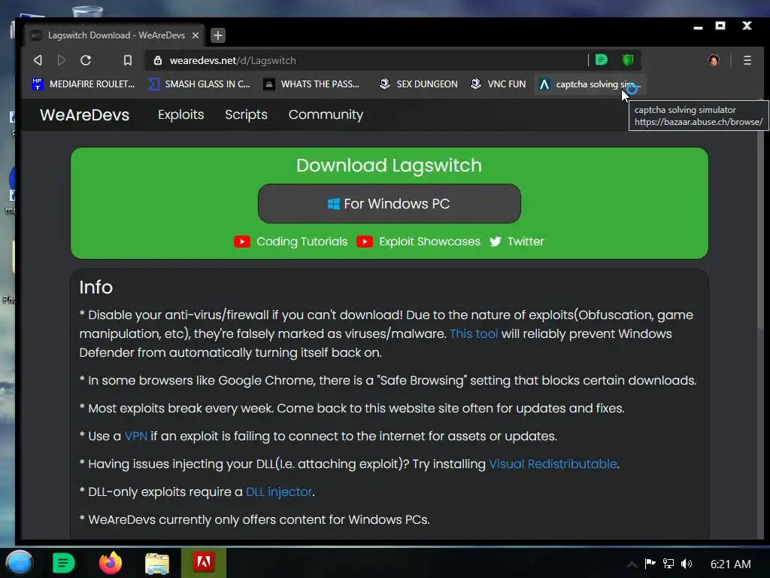
Task: Open the network tray icon
Action: [x=668, y=564]
